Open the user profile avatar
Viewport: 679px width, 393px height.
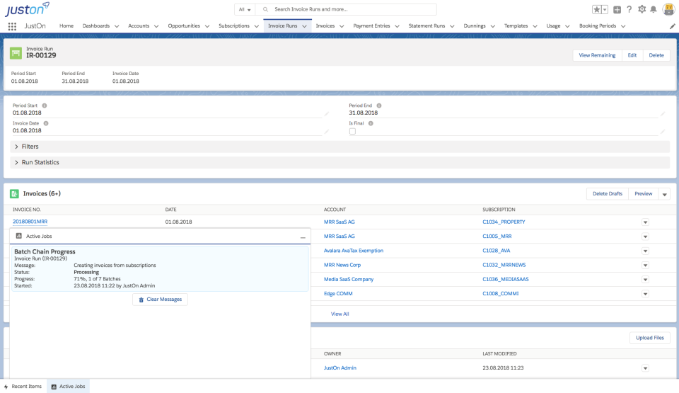click(669, 9)
